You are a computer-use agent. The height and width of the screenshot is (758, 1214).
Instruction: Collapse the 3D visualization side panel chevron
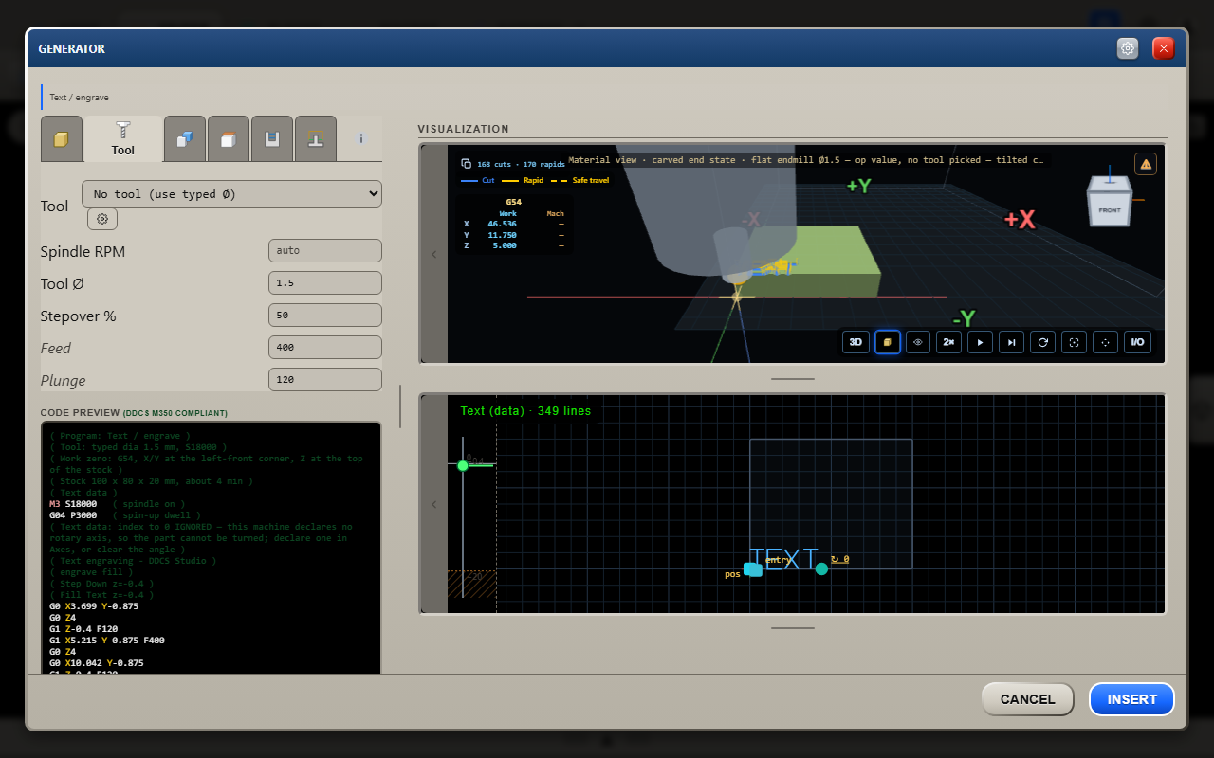pos(434,254)
